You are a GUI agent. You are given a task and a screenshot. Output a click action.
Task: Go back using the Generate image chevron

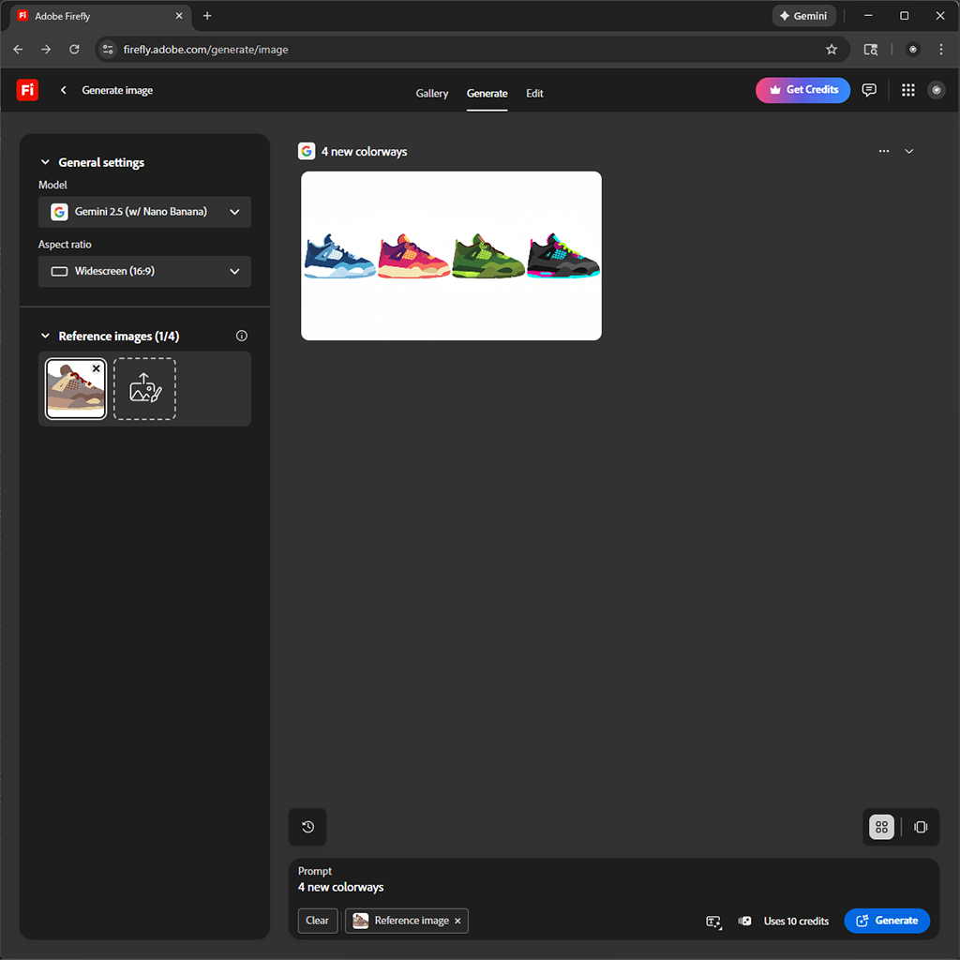coord(63,90)
